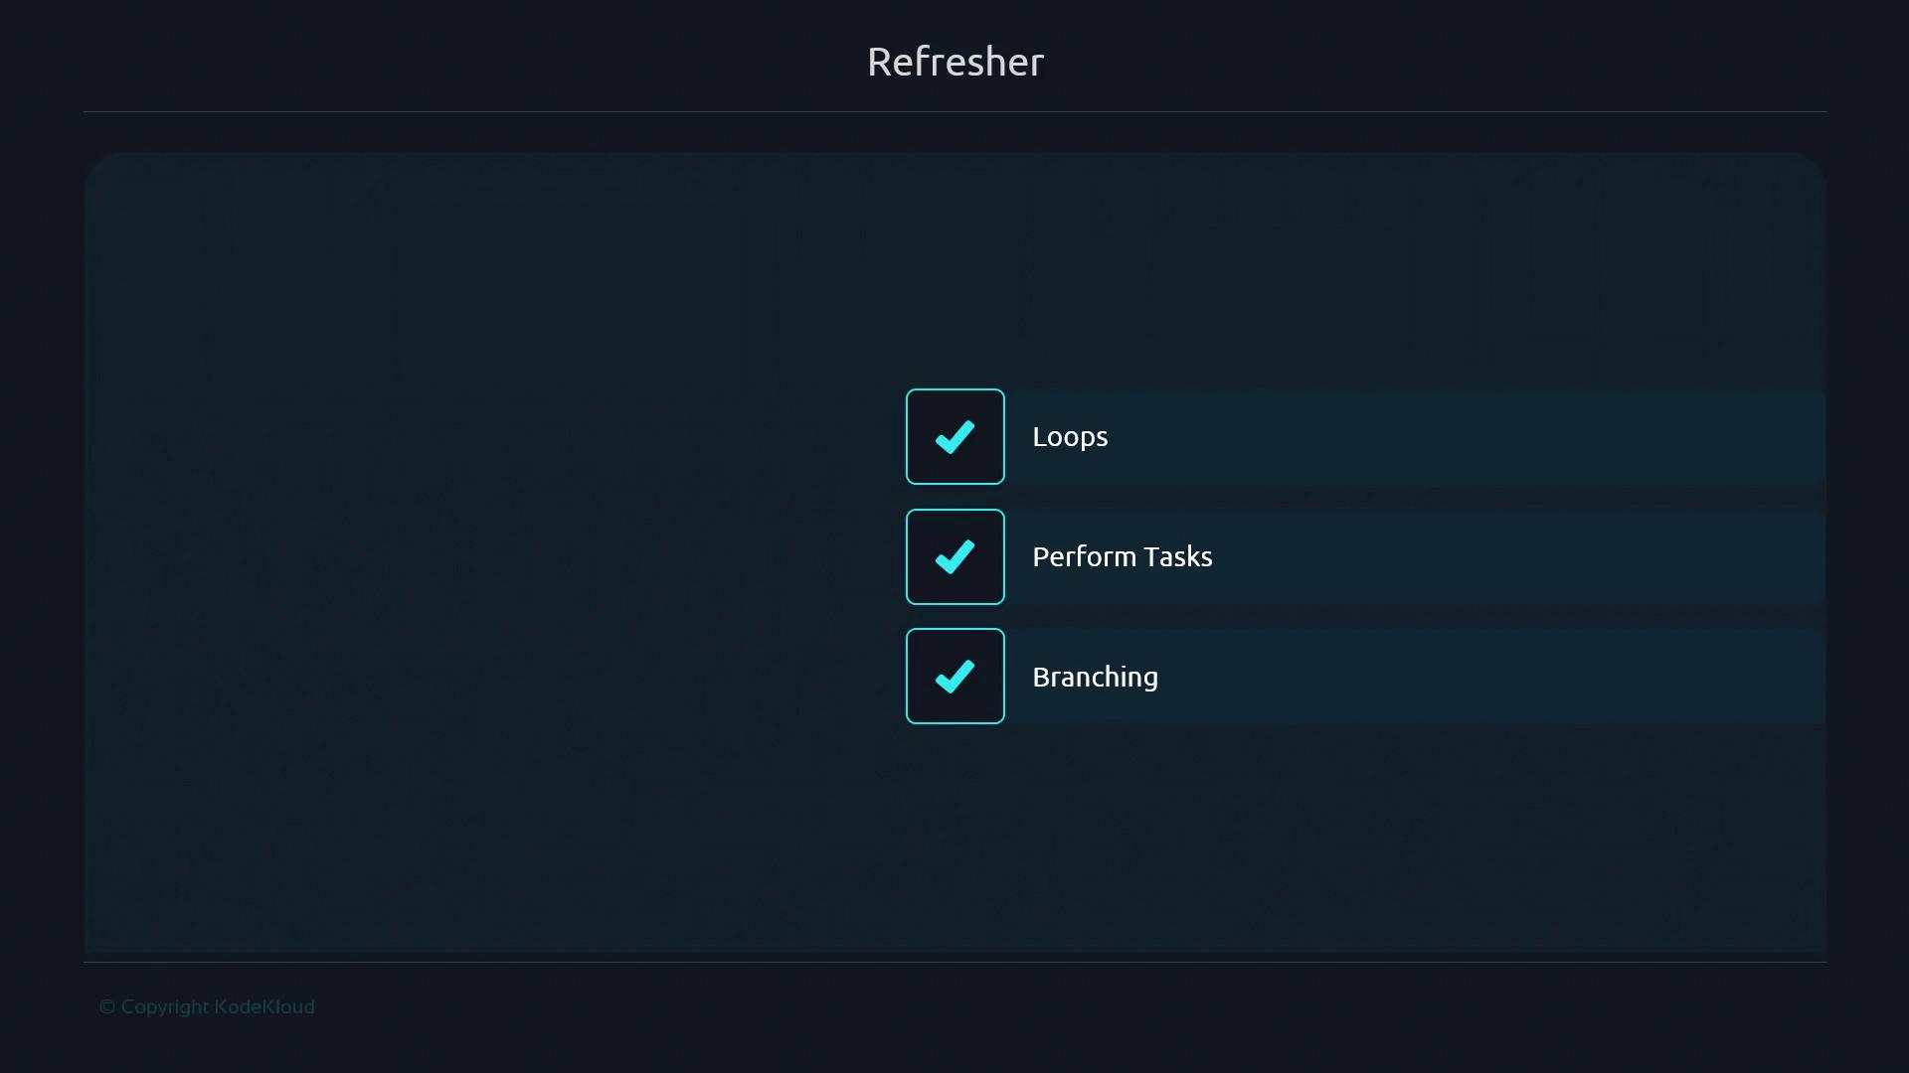Click the cyan checkmark beside Branching

point(954,677)
